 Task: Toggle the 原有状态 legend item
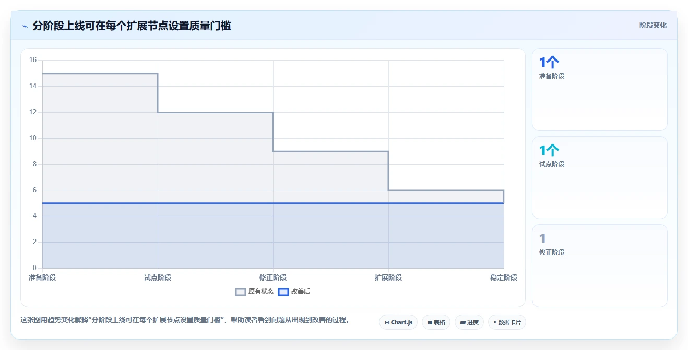pos(254,292)
